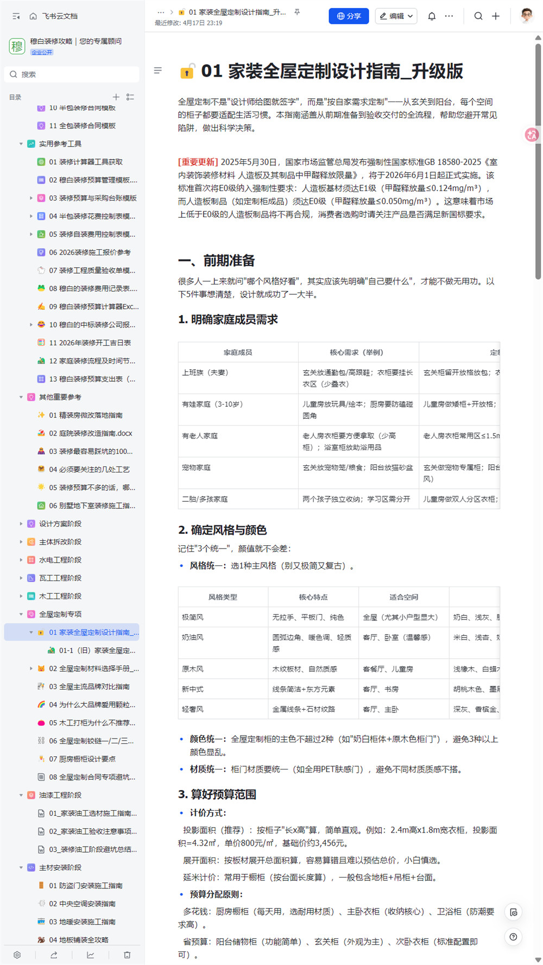Image resolution: width=543 pixels, height=965 pixels.
Task: Open breadcrumb ellipsis in header
Action: tap(161, 12)
